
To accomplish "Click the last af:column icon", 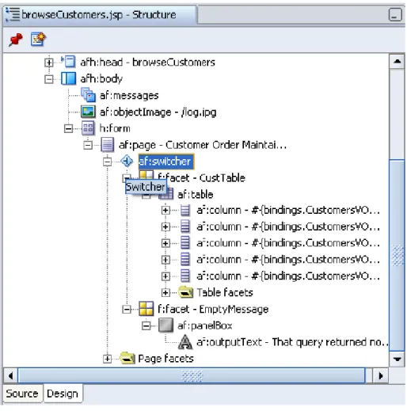I will click(184, 276).
